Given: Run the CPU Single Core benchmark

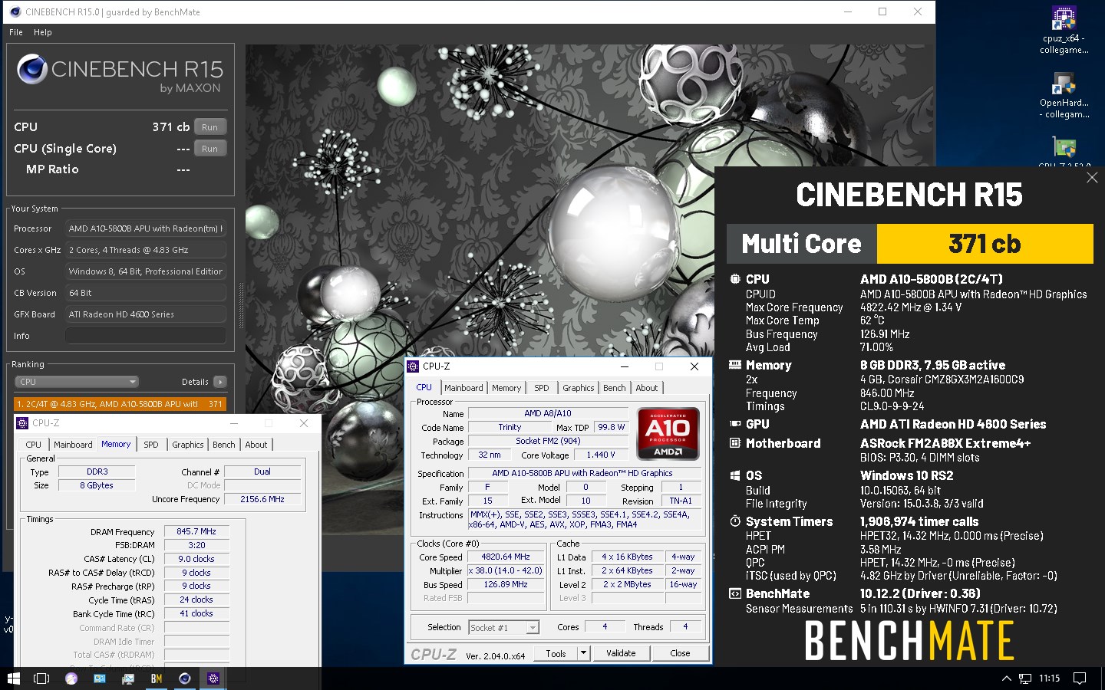Looking at the screenshot, I should 209,149.
